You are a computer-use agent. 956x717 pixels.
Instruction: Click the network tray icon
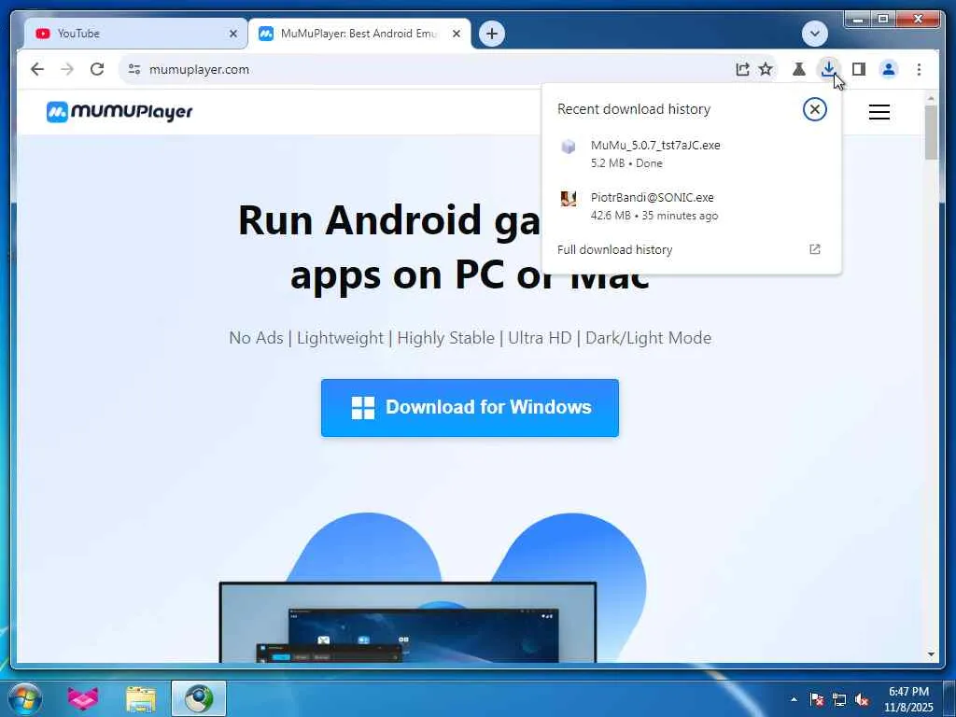click(x=839, y=699)
